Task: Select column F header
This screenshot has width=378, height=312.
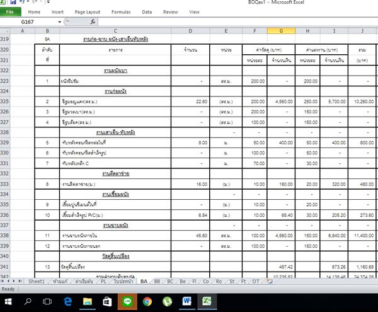Action: click(255, 31)
